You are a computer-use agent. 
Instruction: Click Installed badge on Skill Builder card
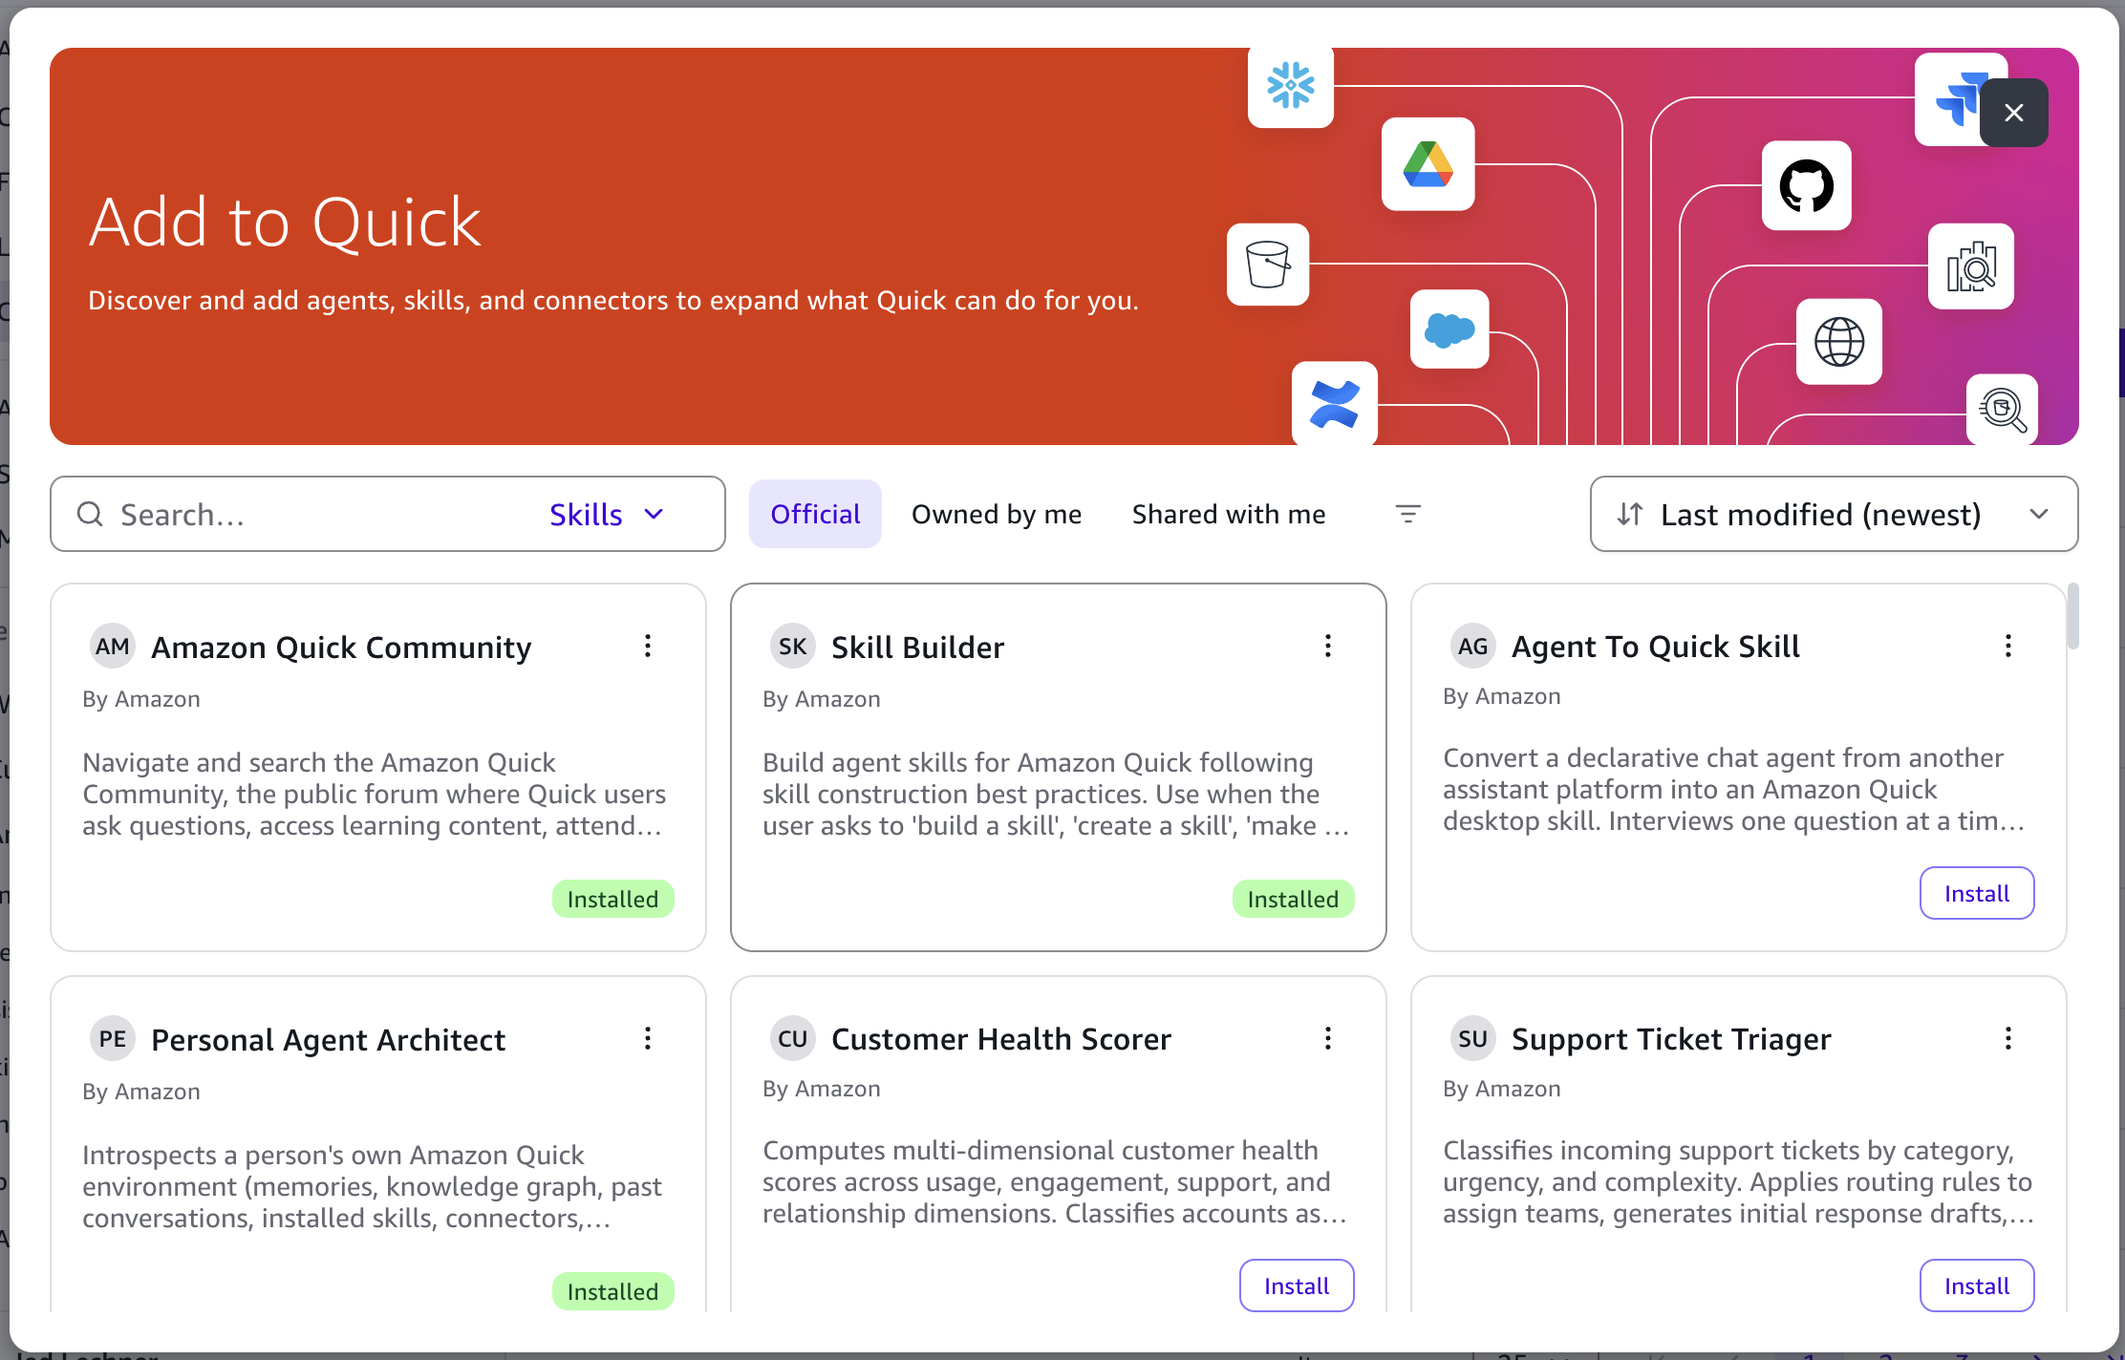[1293, 900]
